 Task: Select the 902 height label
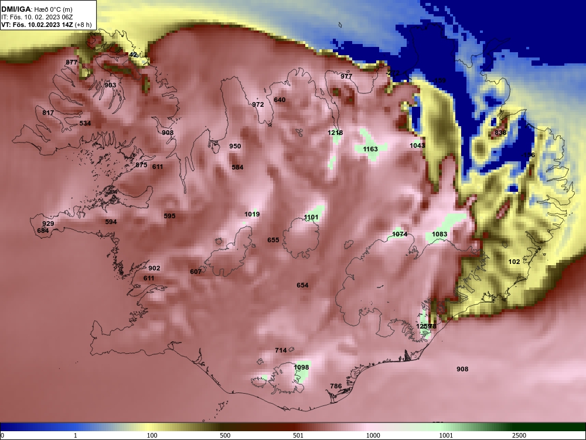154,268
